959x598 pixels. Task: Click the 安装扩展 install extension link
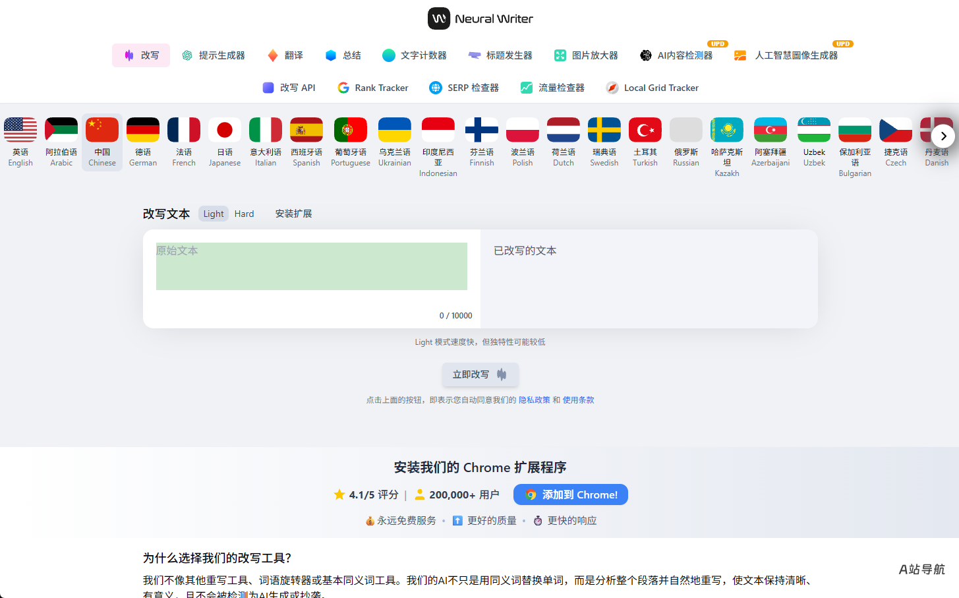coord(293,214)
